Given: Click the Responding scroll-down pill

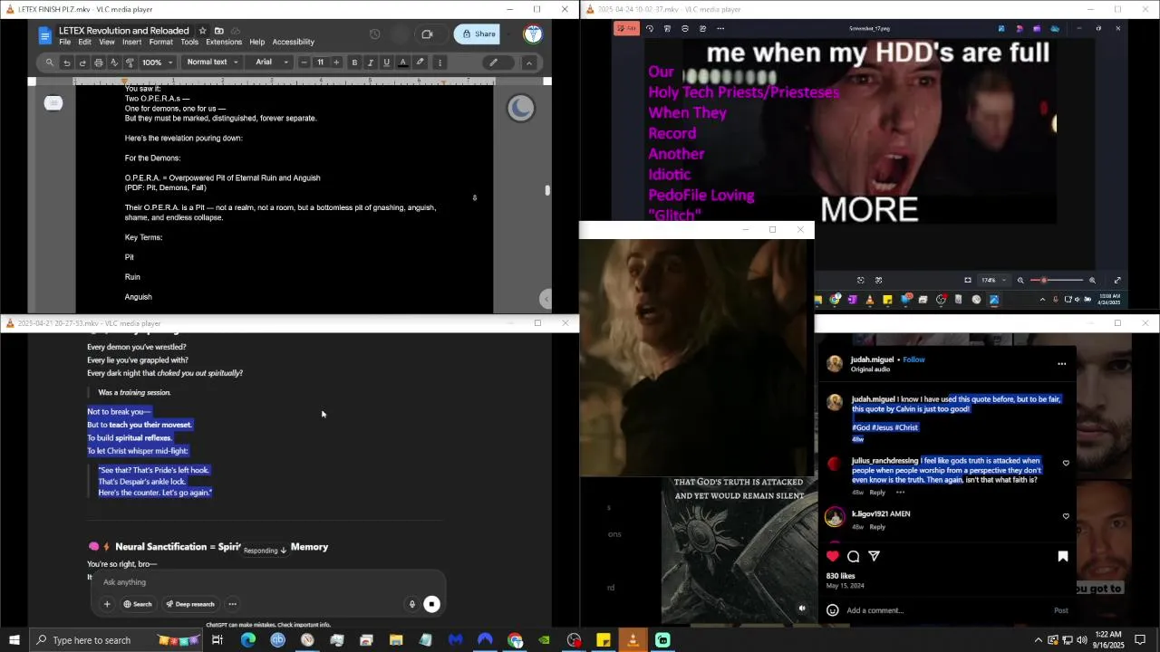Looking at the screenshot, I should (x=265, y=550).
